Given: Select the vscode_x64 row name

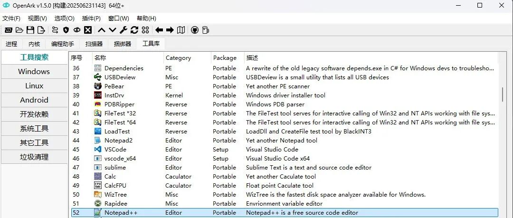Looking at the screenshot, I should 120,159.
